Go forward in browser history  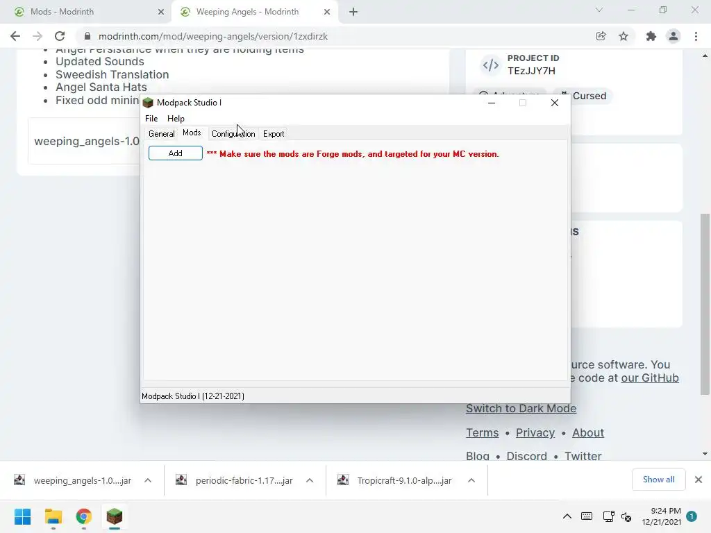[37, 36]
